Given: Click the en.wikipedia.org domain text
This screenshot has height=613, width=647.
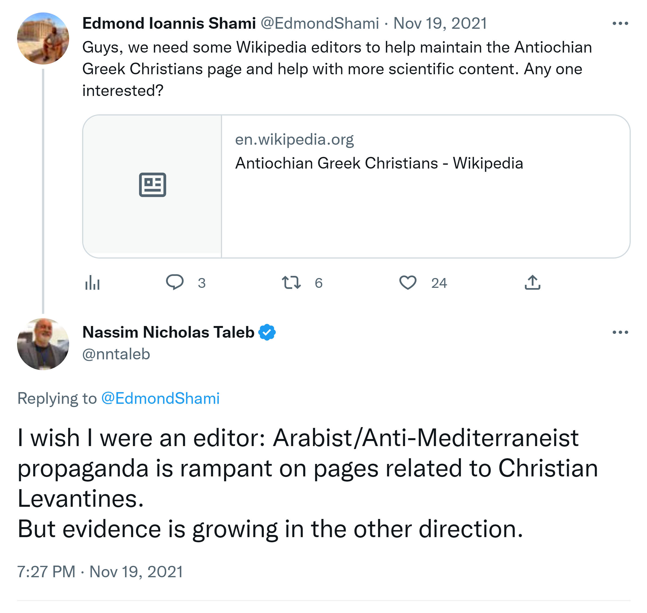Looking at the screenshot, I should [294, 140].
